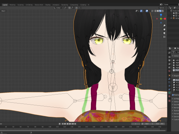Screen dimensions: 179x134
Task: Open the Rendering workspace tab
Action: point(65,5)
